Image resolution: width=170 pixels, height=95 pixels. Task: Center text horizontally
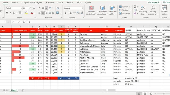coord(43,13)
